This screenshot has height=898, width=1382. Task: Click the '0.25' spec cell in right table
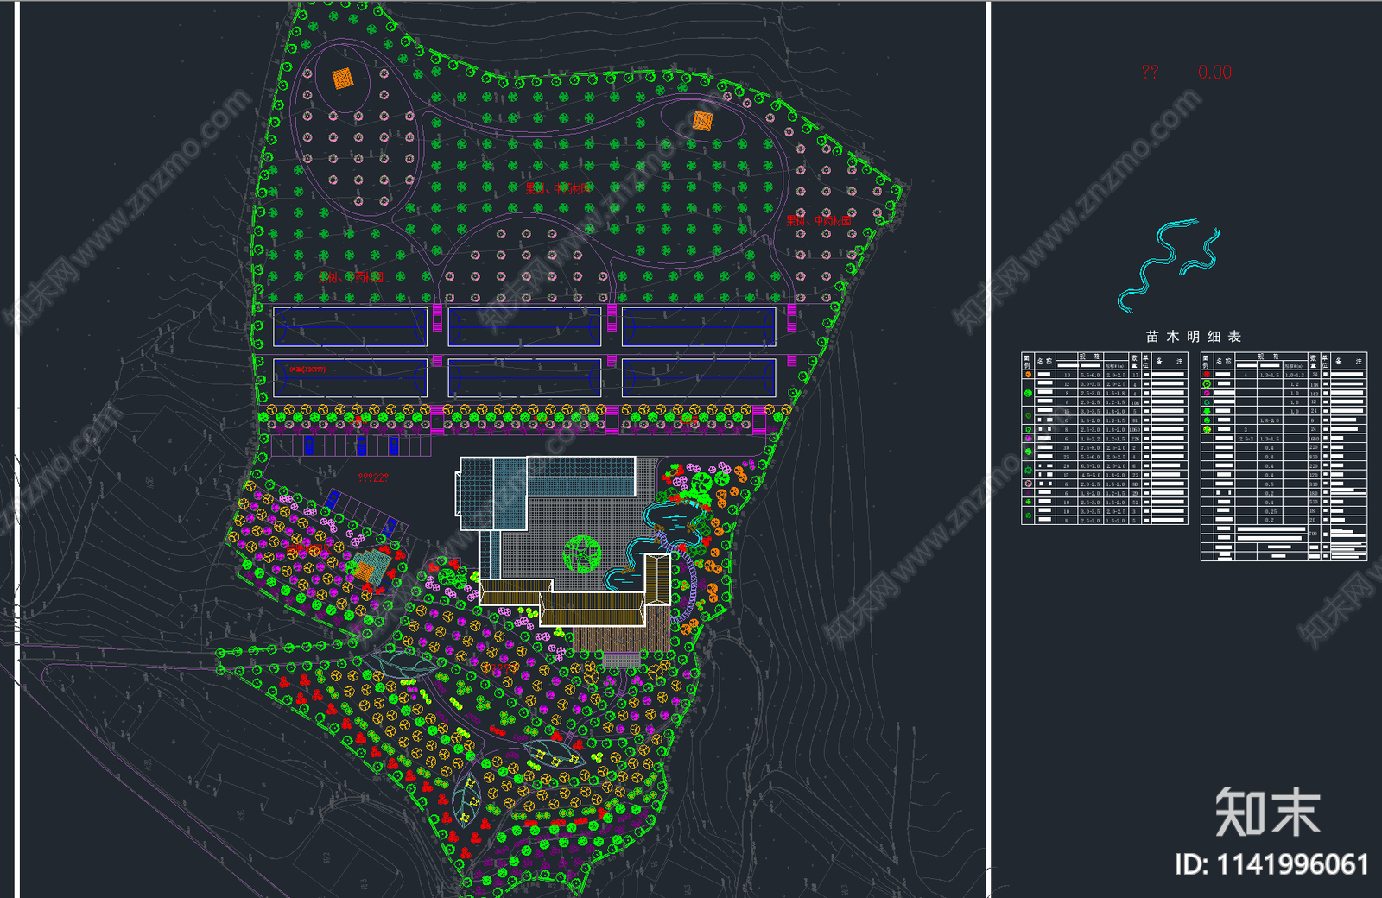coord(1271,511)
